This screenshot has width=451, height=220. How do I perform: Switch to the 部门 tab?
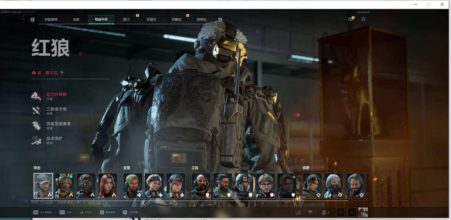[126, 19]
